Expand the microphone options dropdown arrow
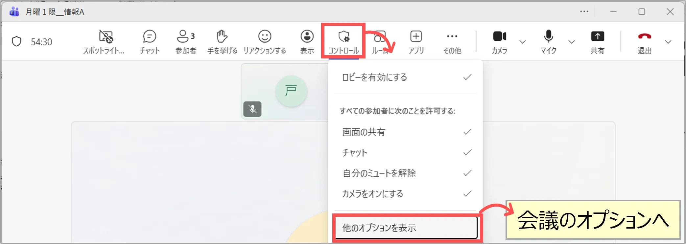 tap(571, 42)
